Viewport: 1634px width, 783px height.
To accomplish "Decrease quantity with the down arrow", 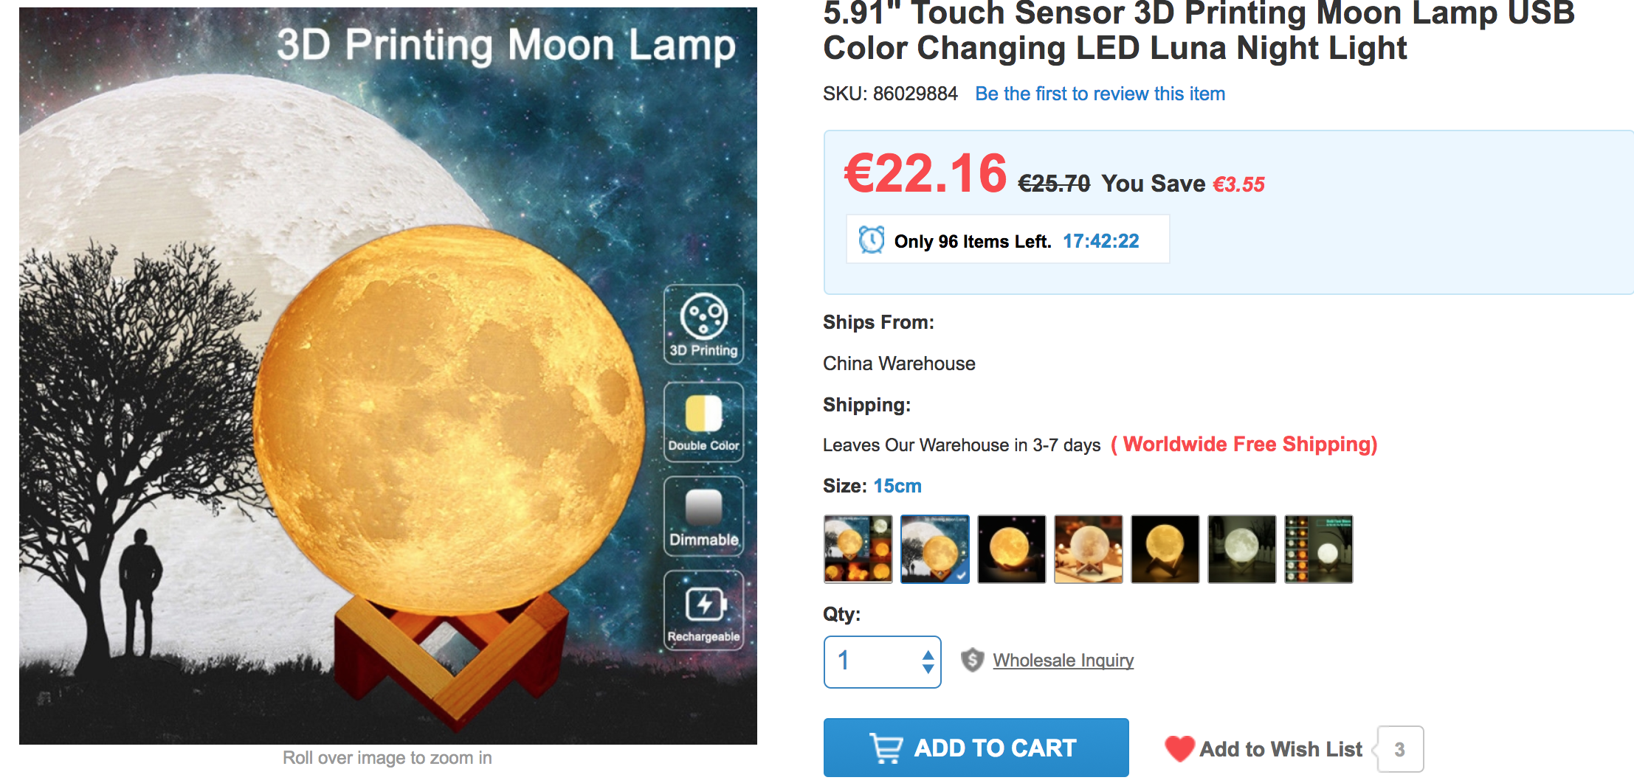I will 928,669.
